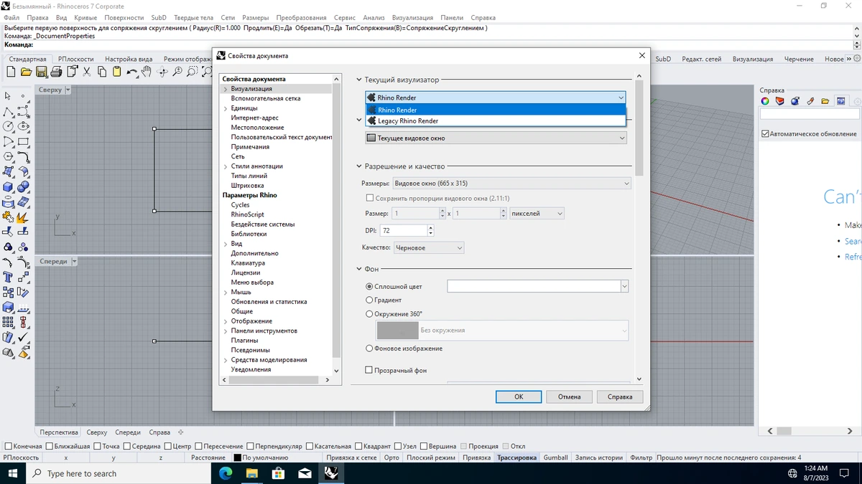
Task: Toggle Автоматическое обновление in help panel
Action: [x=809, y=134]
